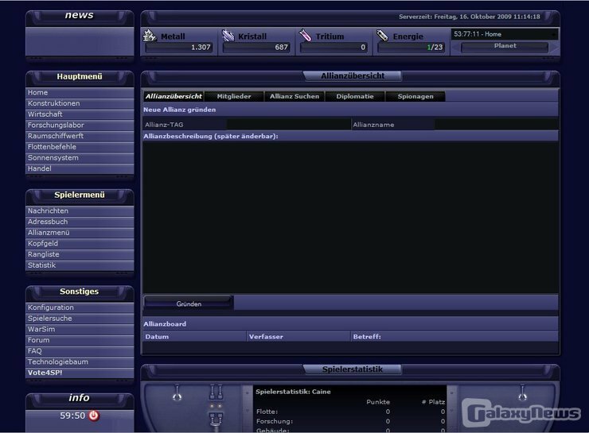Click the Kristall crystal icon
The width and height of the screenshot is (589, 433).
(228, 35)
